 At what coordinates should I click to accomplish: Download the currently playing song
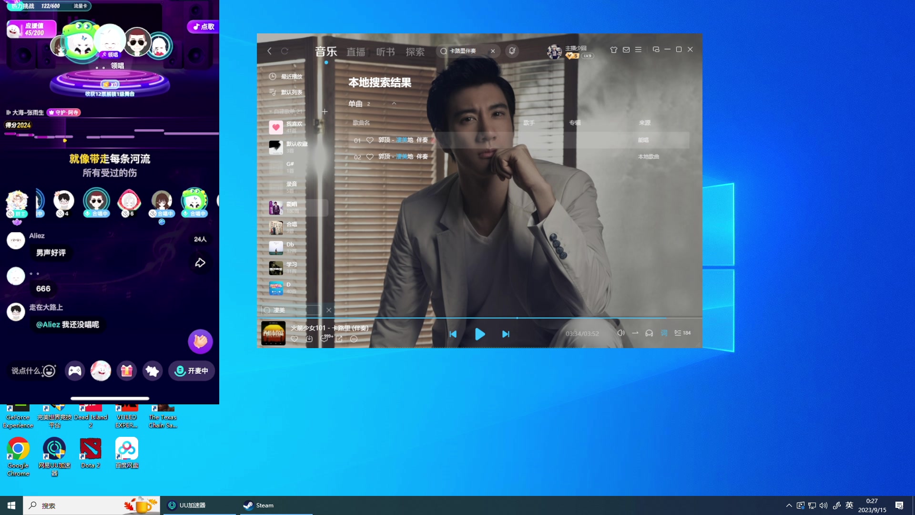309,339
